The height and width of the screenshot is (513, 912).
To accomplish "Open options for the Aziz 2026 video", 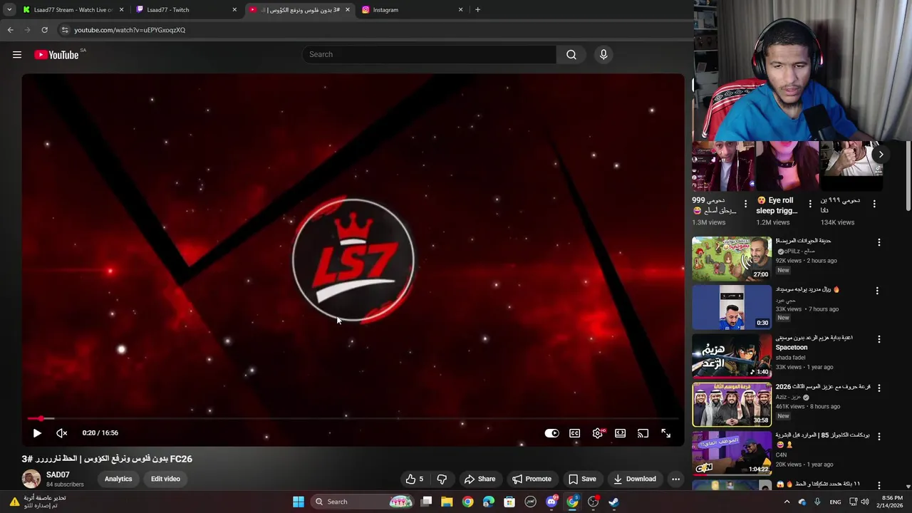I will [879, 388].
